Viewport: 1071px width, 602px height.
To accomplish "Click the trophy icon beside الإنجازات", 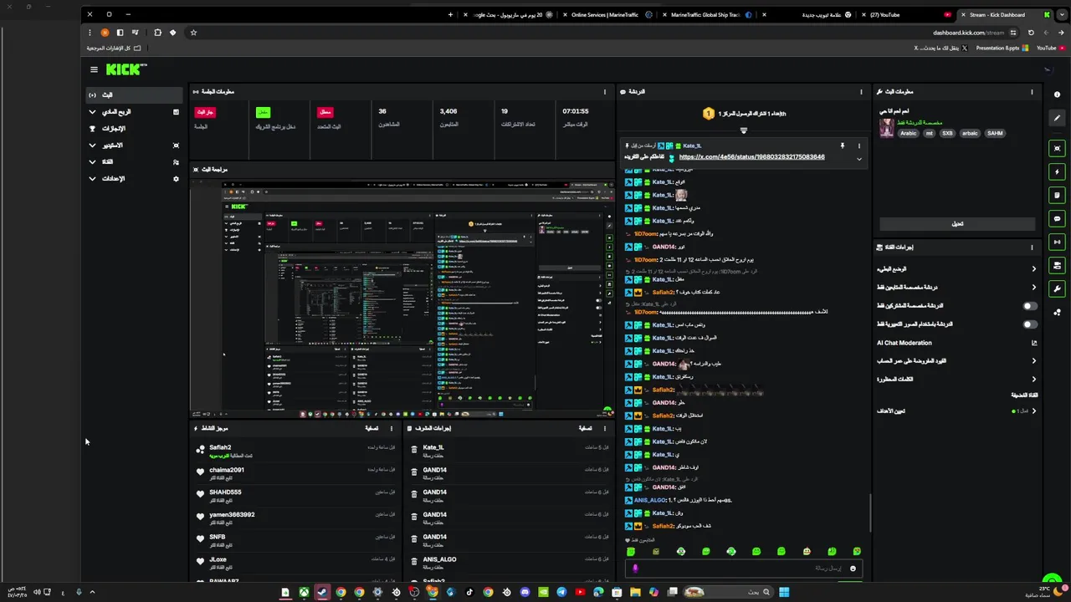I will click(x=92, y=129).
